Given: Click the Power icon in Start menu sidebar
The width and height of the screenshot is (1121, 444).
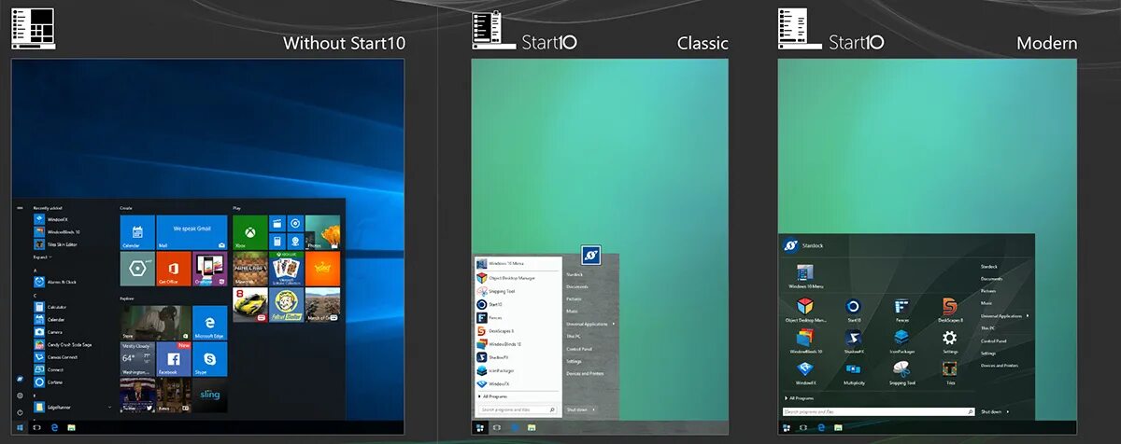Looking at the screenshot, I should pos(20,412).
